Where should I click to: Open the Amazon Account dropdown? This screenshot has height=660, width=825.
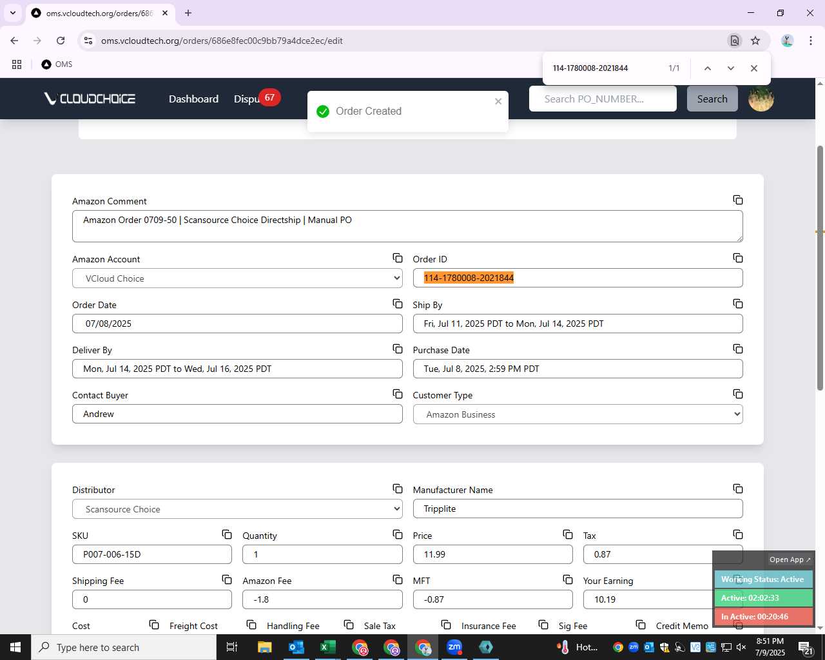[x=237, y=278]
